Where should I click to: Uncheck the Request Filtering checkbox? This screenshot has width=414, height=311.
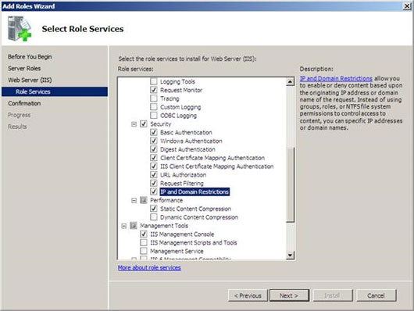point(153,183)
